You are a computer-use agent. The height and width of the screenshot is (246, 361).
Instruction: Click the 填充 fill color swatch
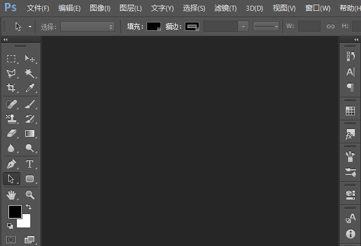(154, 26)
